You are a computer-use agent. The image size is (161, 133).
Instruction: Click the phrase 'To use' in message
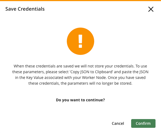click(x=141, y=66)
